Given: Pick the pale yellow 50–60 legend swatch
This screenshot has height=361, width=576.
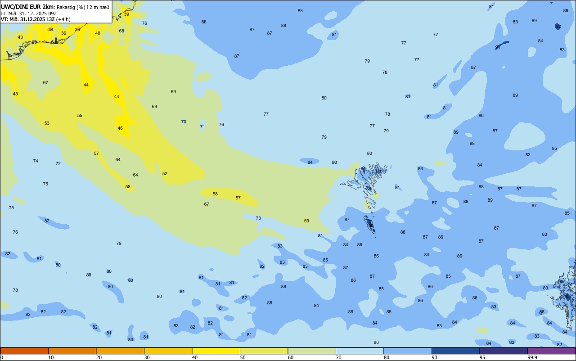Looking at the screenshot, I should (264, 351).
